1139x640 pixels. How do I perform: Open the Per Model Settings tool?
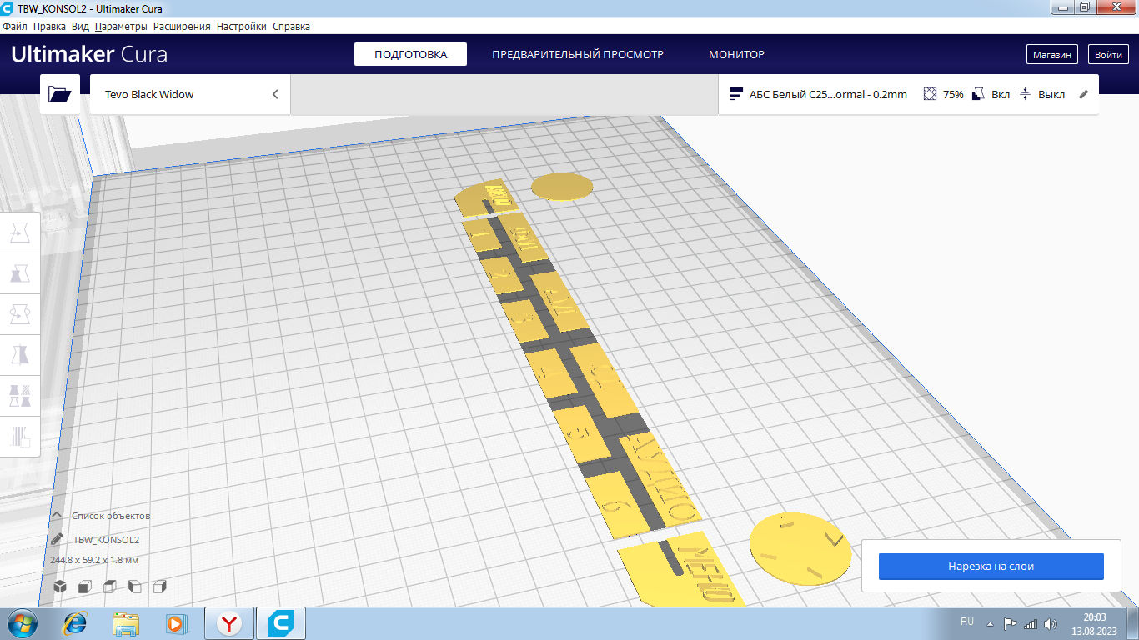tap(19, 395)
